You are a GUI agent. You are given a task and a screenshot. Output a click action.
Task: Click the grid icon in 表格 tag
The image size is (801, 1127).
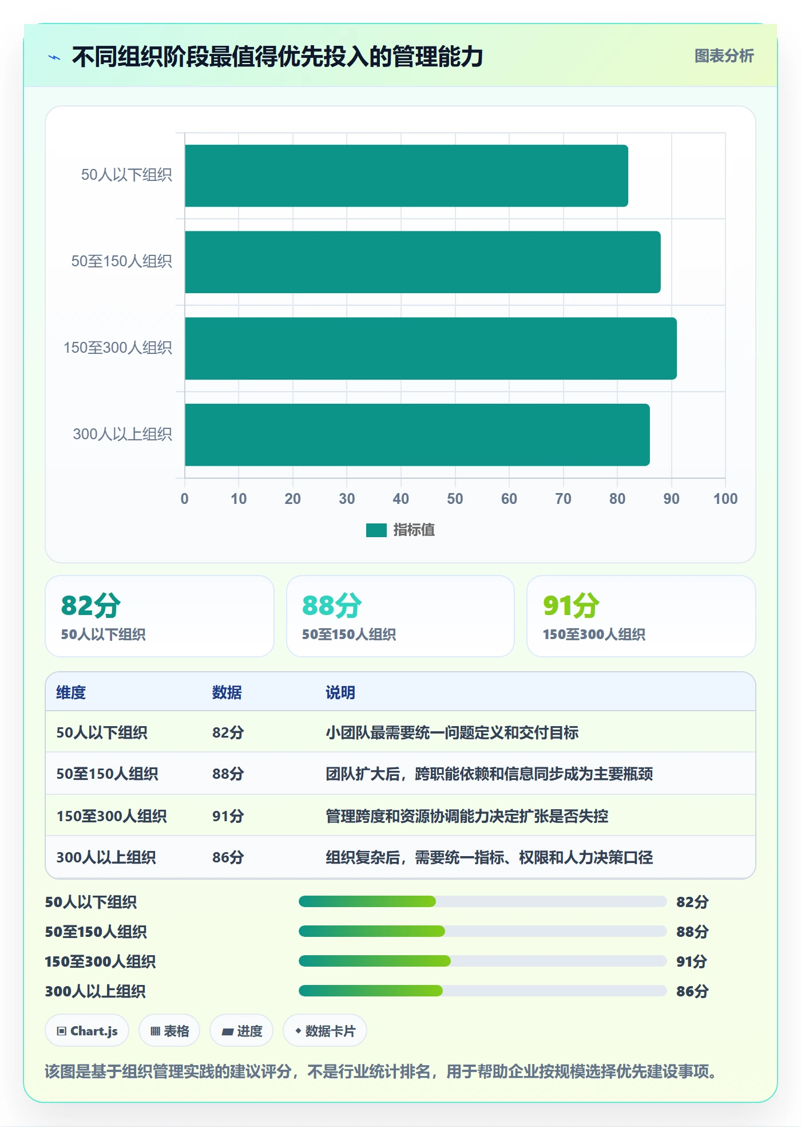(x=155, y=1031)
